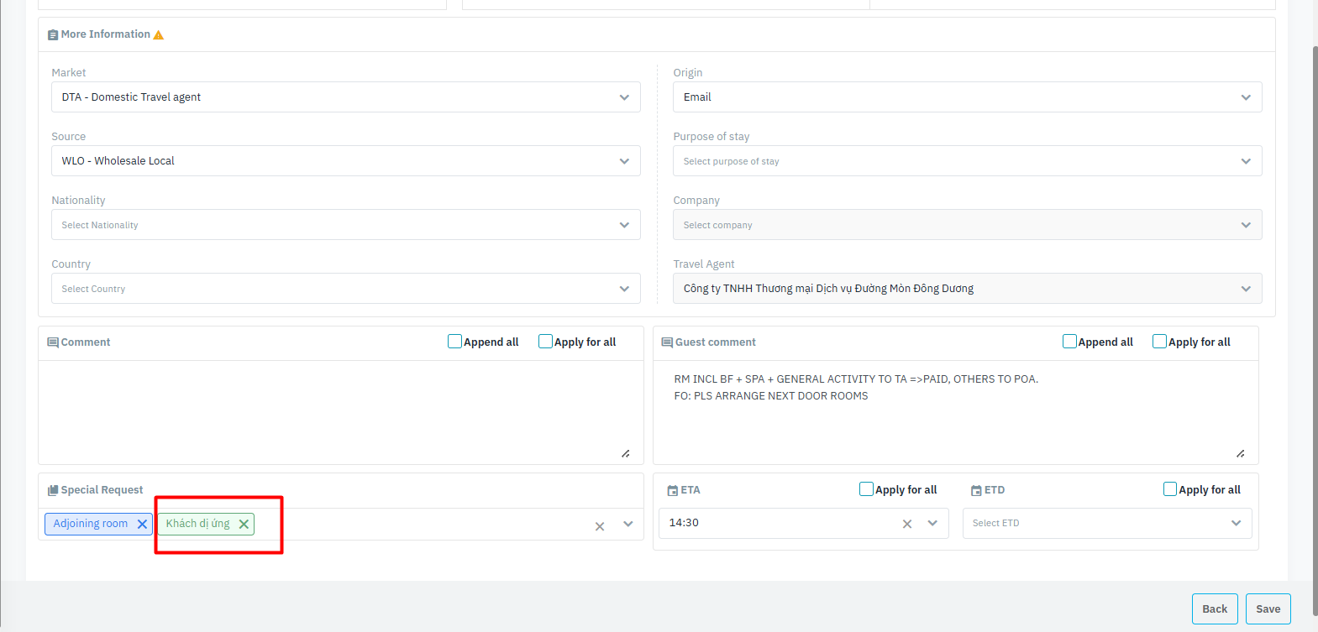Click the ETA calendar icon
This screenshot has width=1318, height=632.
[672, 490]
